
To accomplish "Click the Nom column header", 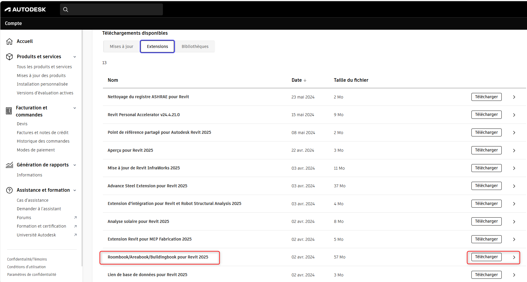I will (113, 80).
